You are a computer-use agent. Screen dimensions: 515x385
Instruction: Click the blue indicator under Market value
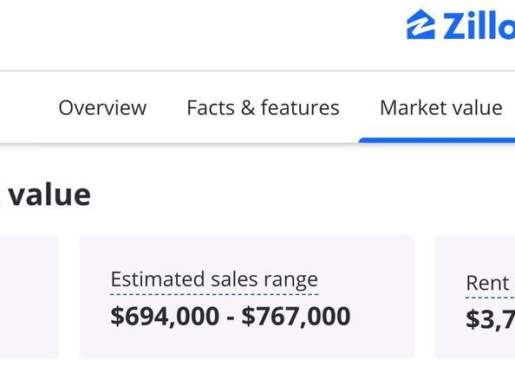click(437, 140)
